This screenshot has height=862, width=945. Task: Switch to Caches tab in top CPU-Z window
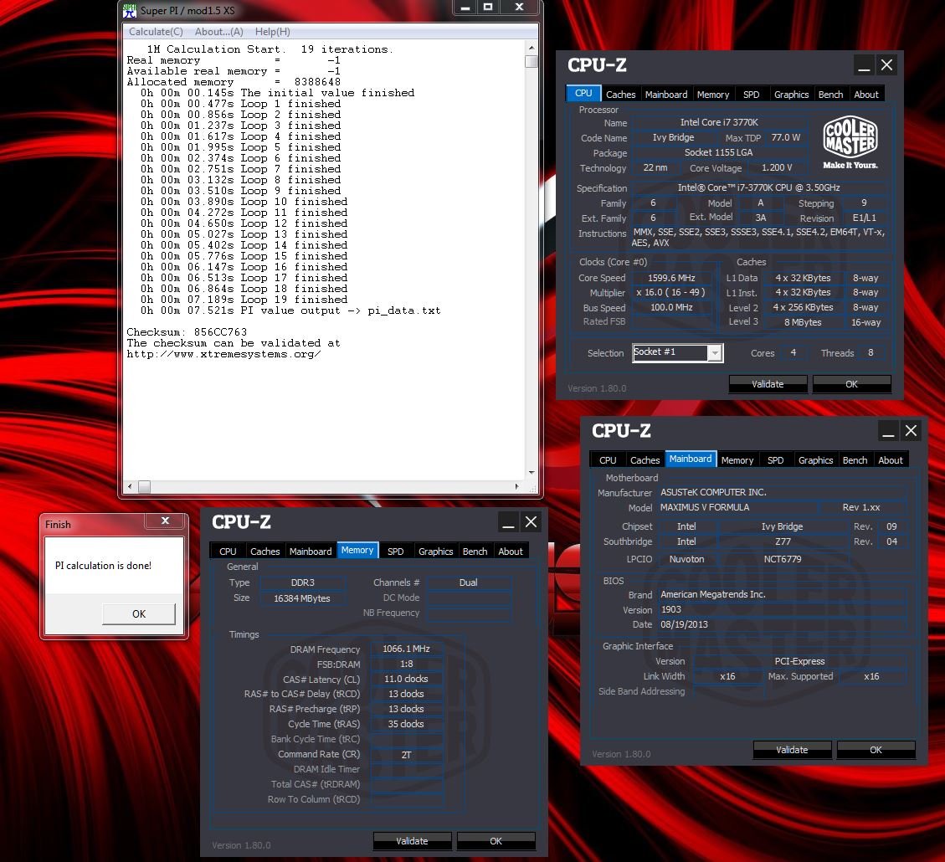621,95
